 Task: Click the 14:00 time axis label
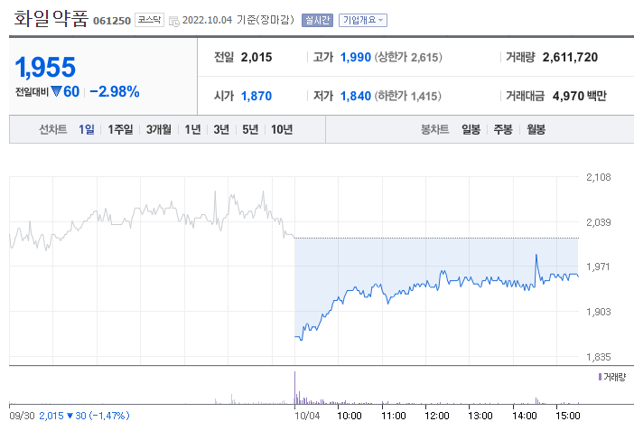click(525, 416)
